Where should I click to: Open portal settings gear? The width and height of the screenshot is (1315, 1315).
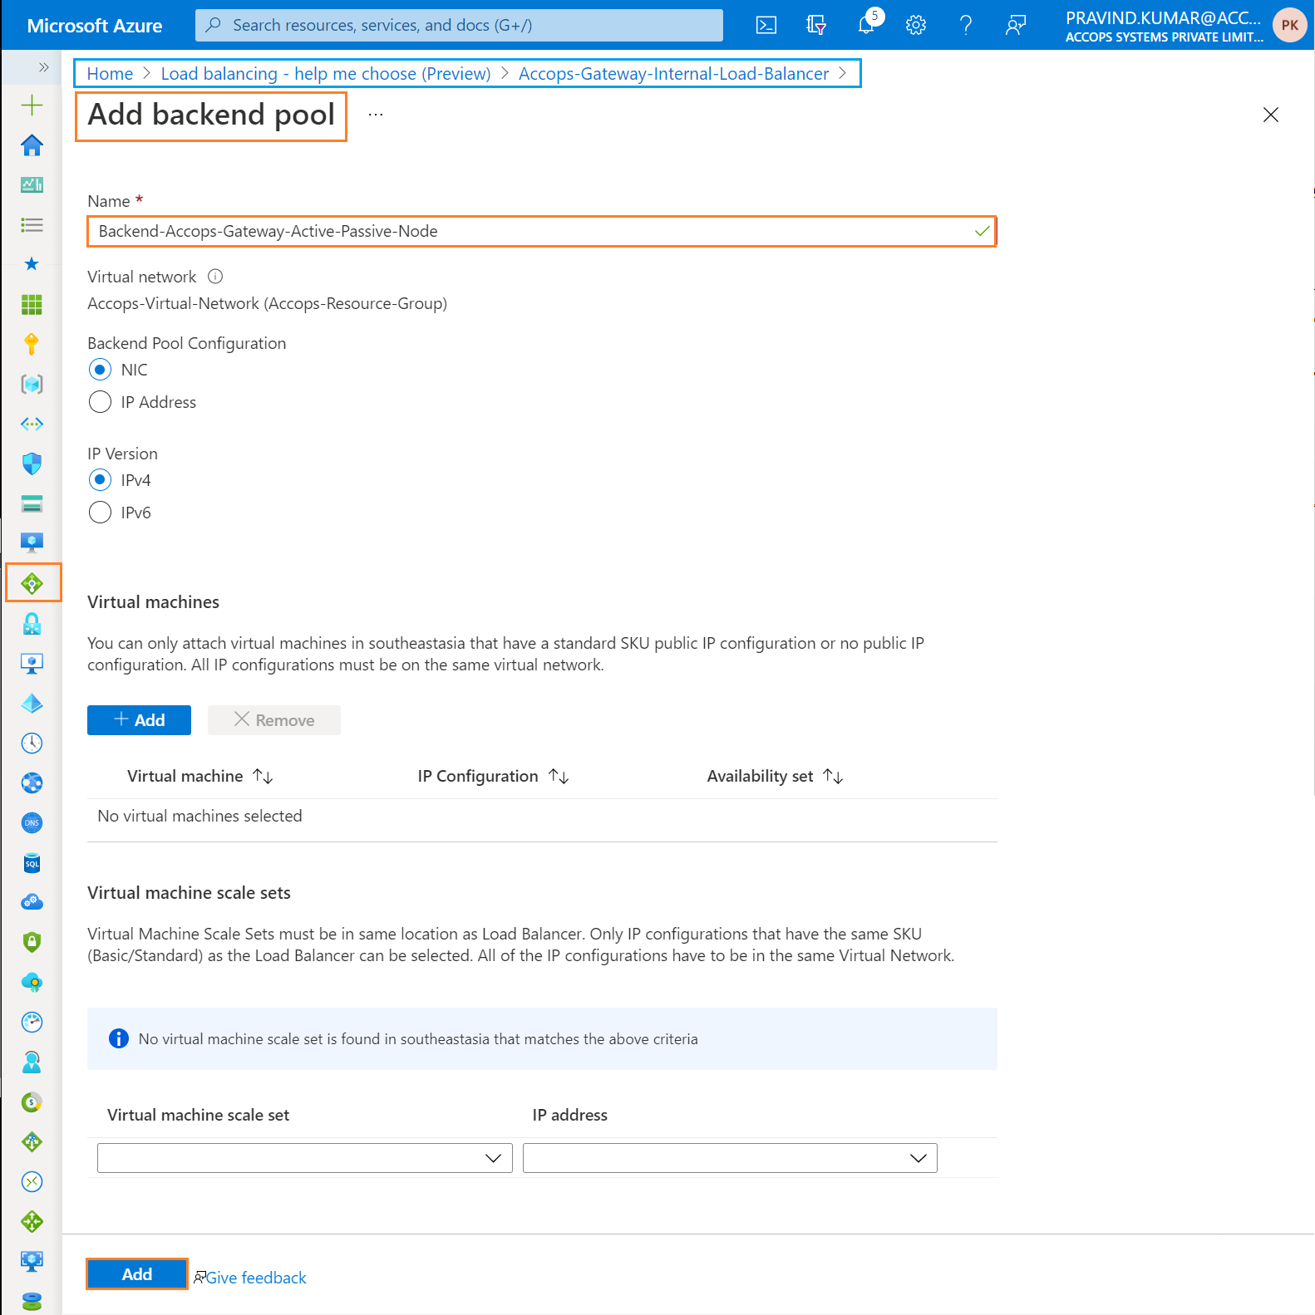(916, 25)
